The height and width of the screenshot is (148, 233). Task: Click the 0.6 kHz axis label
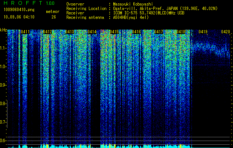coord(3,141)
